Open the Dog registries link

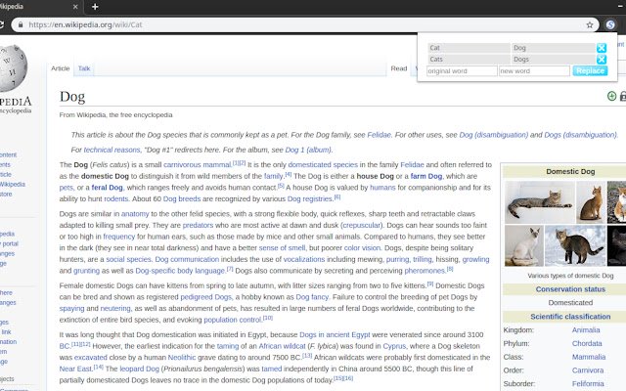point(310,198)
